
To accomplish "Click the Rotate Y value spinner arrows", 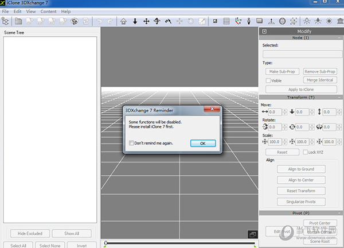I will point(312,127).
